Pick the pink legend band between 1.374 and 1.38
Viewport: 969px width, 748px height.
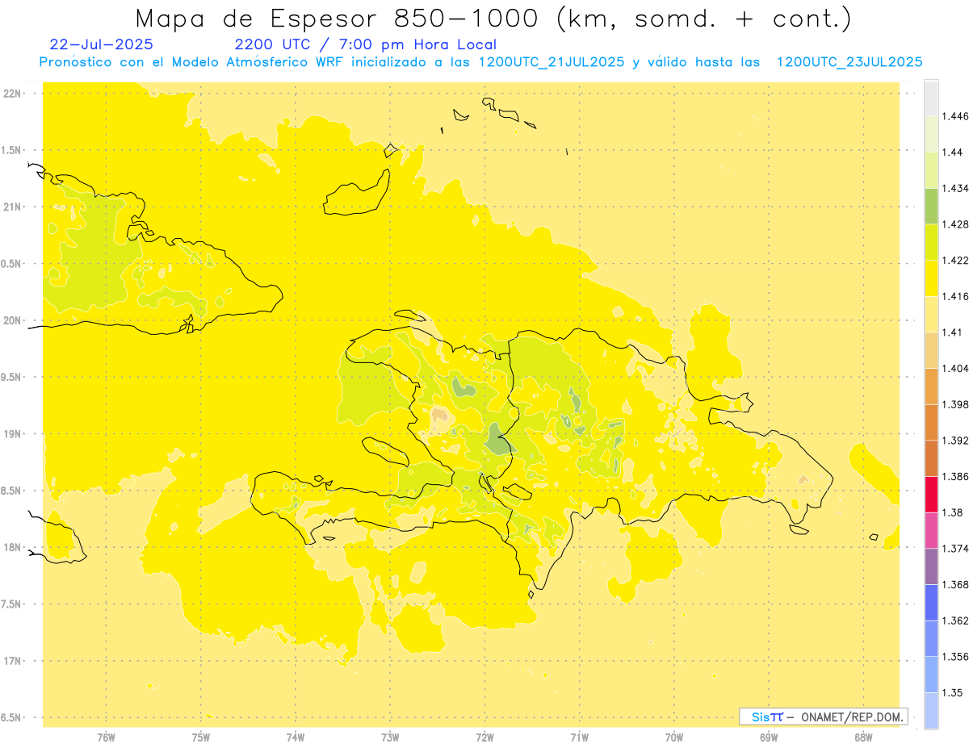(931, 530)
